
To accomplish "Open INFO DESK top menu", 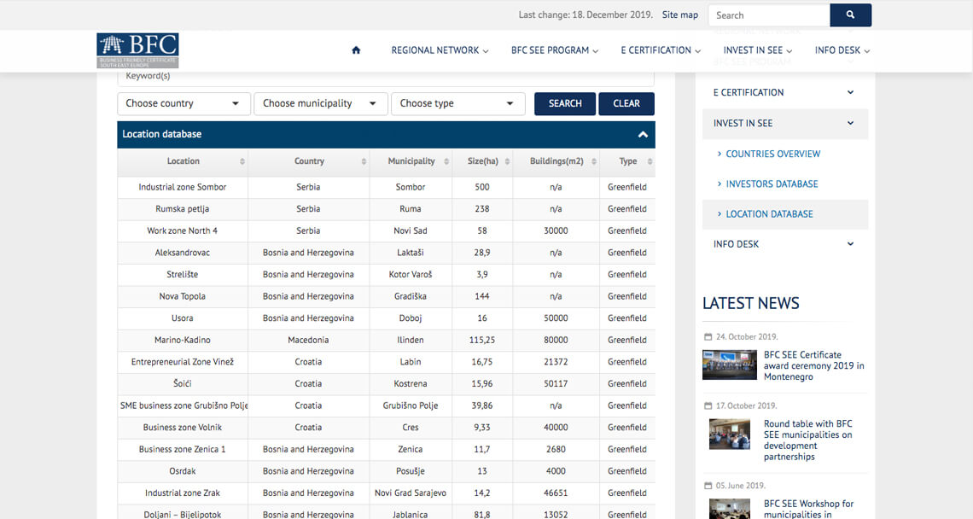I will pyautogui.click(x=842, y=50).
